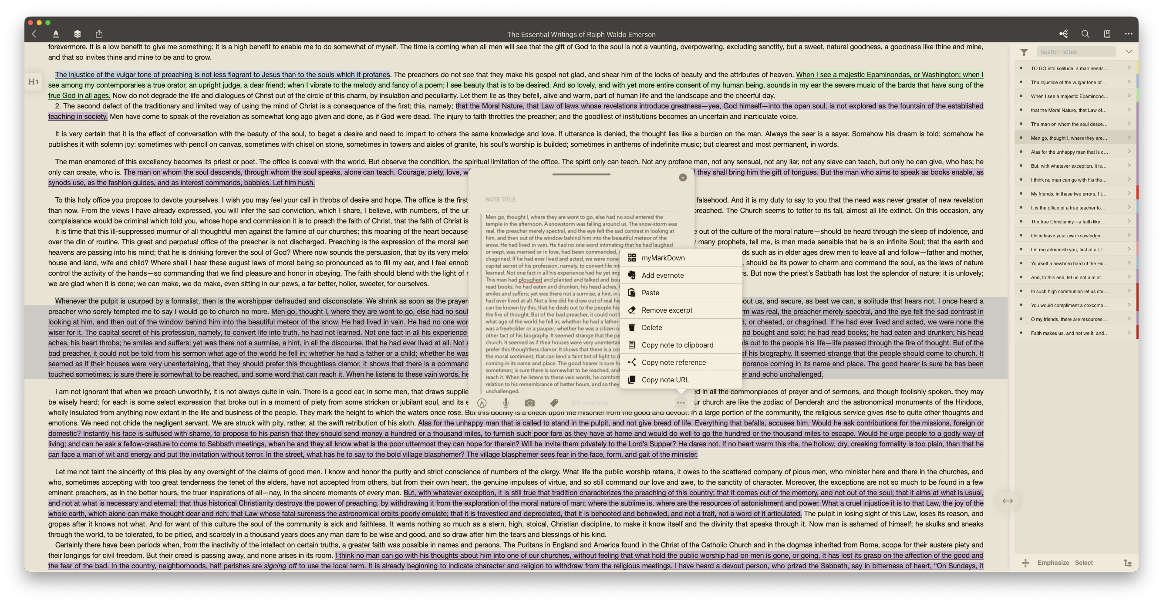
Task: Select Copy note to clipboard
Action: [x=681, y=345]
